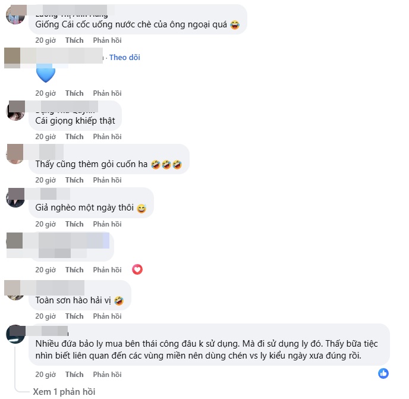Open avatar of 'Giả nghèo một ngày thôi' commenter
This screenshot has width=409, height=399.
point(15,198)
